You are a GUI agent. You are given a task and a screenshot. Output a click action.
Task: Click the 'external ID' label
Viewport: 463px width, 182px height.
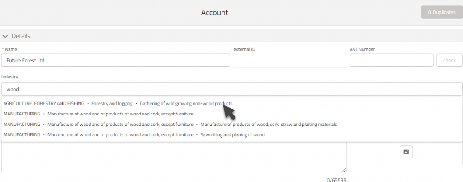coord(244,49)
